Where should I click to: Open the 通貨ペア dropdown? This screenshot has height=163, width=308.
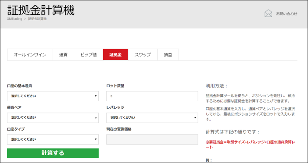click(53, 118)
